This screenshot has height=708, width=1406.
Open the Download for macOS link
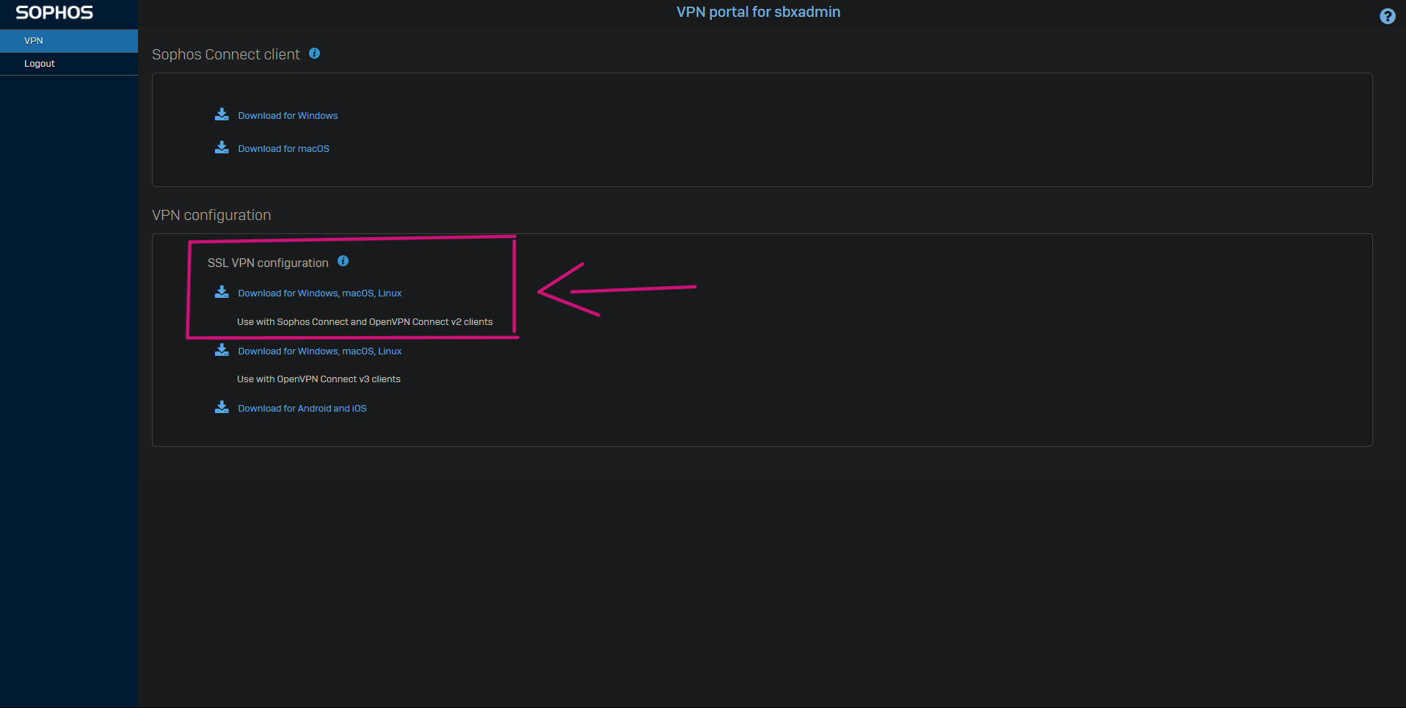tap(283, 149)
